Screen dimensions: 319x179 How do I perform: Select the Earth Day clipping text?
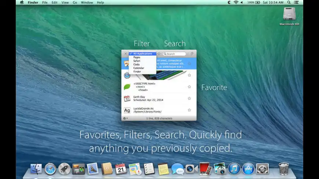148,98
